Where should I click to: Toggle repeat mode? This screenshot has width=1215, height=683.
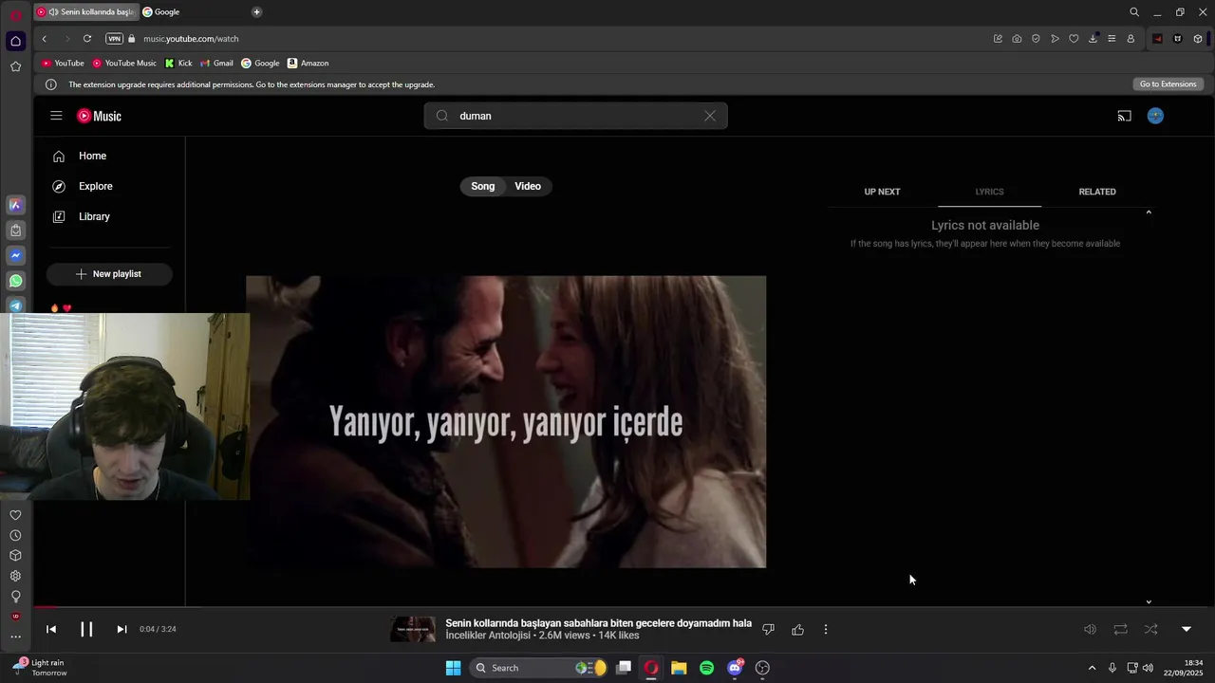[x=1120, y=629]
